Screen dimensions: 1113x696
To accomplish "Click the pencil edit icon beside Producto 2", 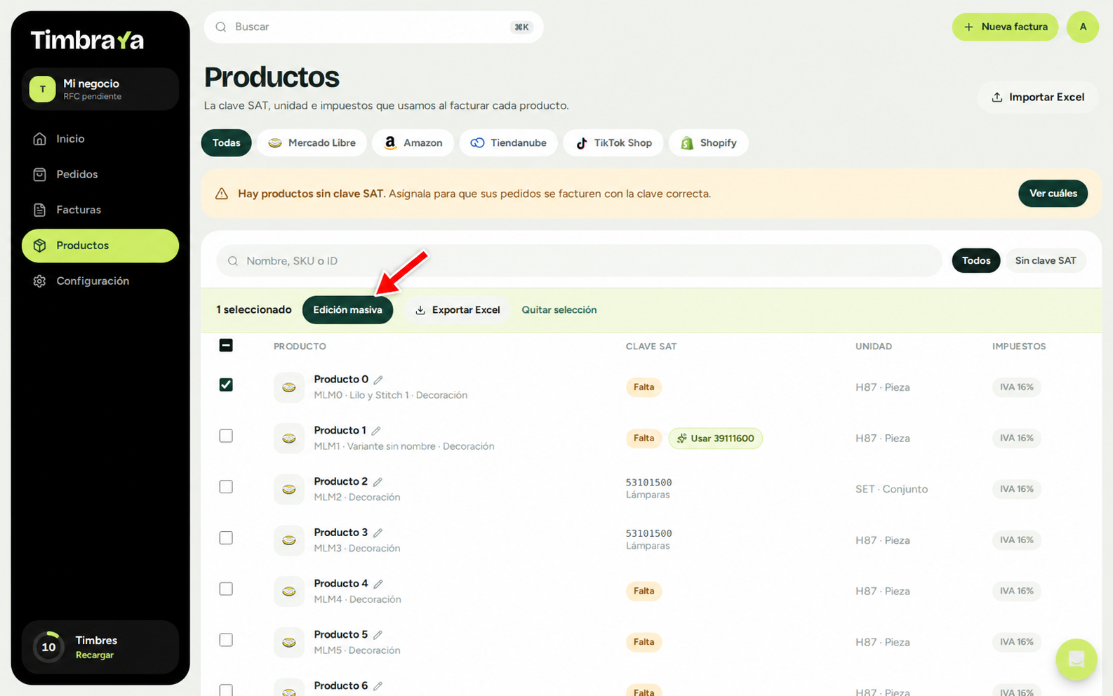I will [x=378, y=482].
